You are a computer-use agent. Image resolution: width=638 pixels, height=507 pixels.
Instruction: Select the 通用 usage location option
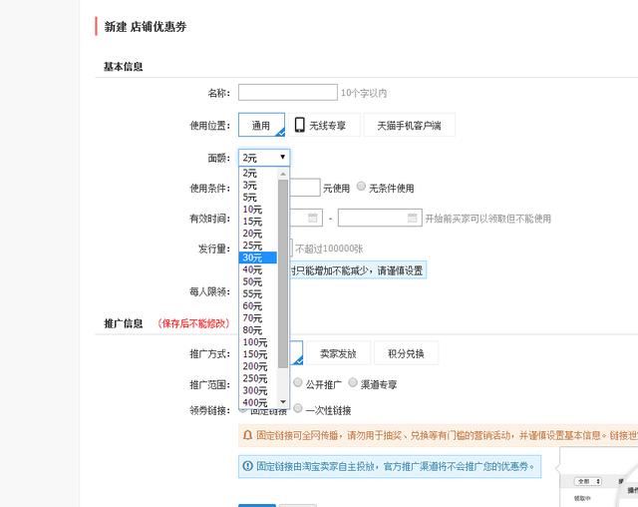click(261, 125)
